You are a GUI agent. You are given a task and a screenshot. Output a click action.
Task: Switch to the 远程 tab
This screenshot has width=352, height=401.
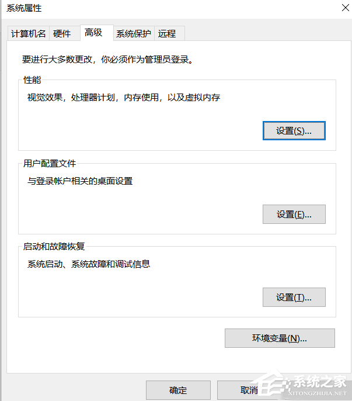(x=167, y=33)
